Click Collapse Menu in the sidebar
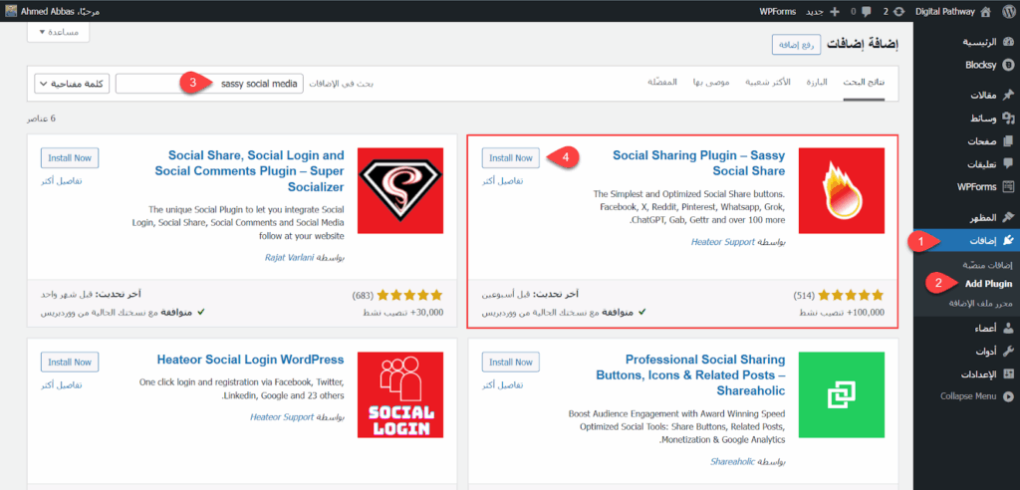Viewport: 1020px width, 490px height. 976,395
